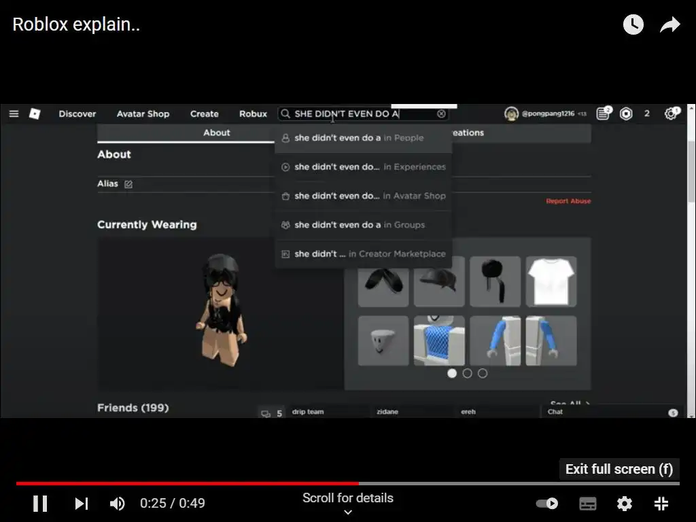Open the item showing a raised blue arm

click(495, 341)
